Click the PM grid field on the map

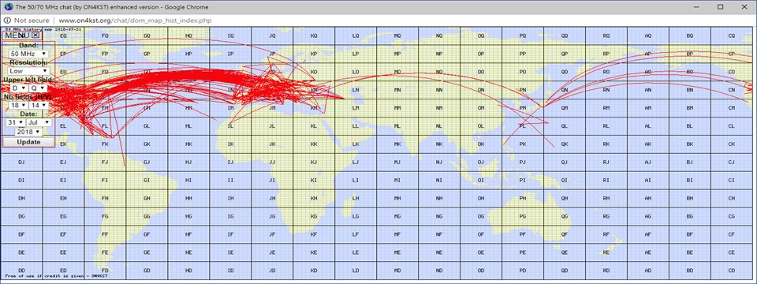pyautogui.click(x=523, y=108)
